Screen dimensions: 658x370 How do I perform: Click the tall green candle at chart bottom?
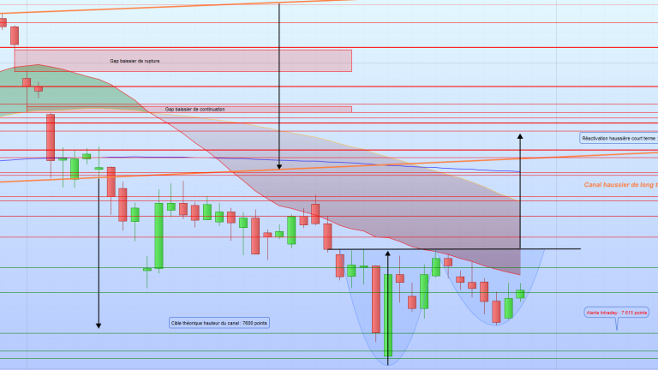pos(388,314)
